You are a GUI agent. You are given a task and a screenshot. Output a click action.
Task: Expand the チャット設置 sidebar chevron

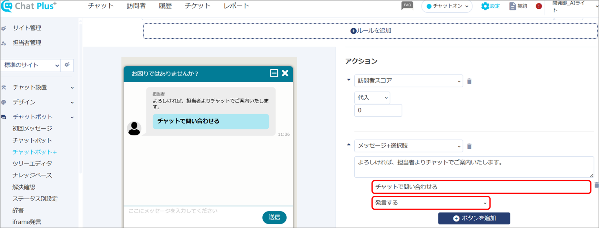(72, 88)
